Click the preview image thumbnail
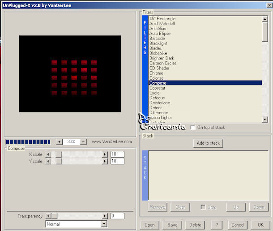273x231 pixels. click(70, 74)
